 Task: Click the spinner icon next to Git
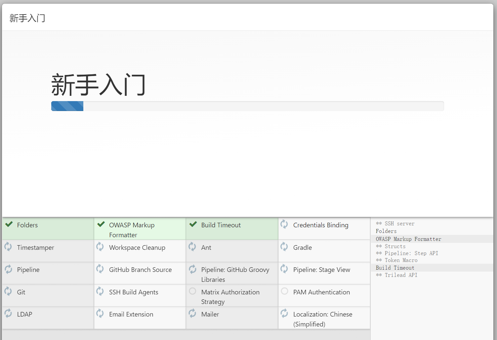[8, 291]
